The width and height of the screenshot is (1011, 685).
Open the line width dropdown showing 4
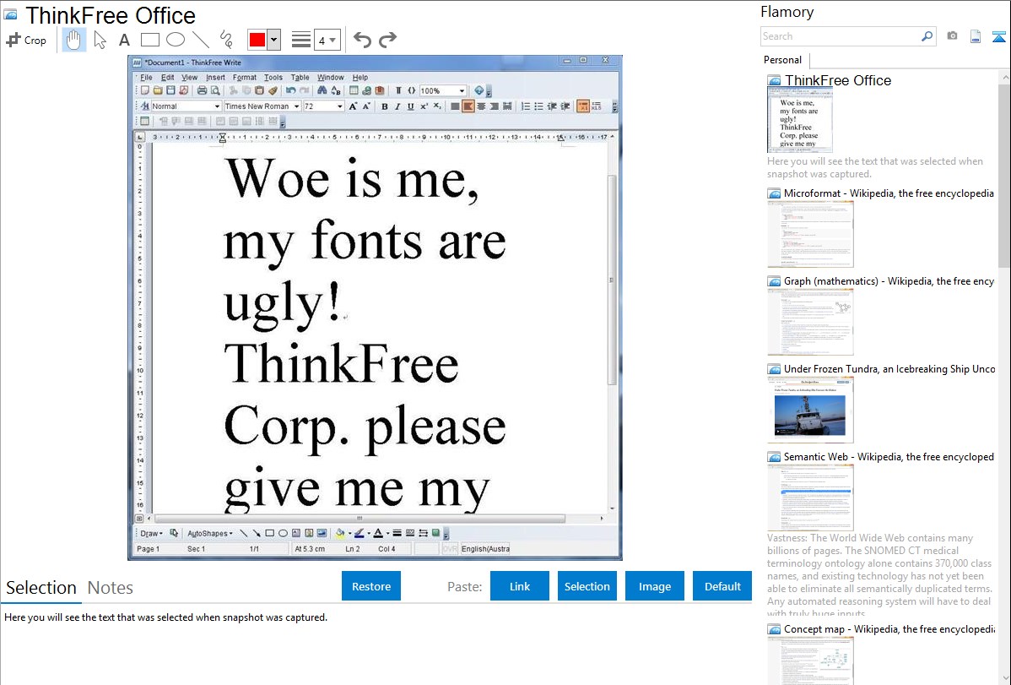(x=327, y=40)
